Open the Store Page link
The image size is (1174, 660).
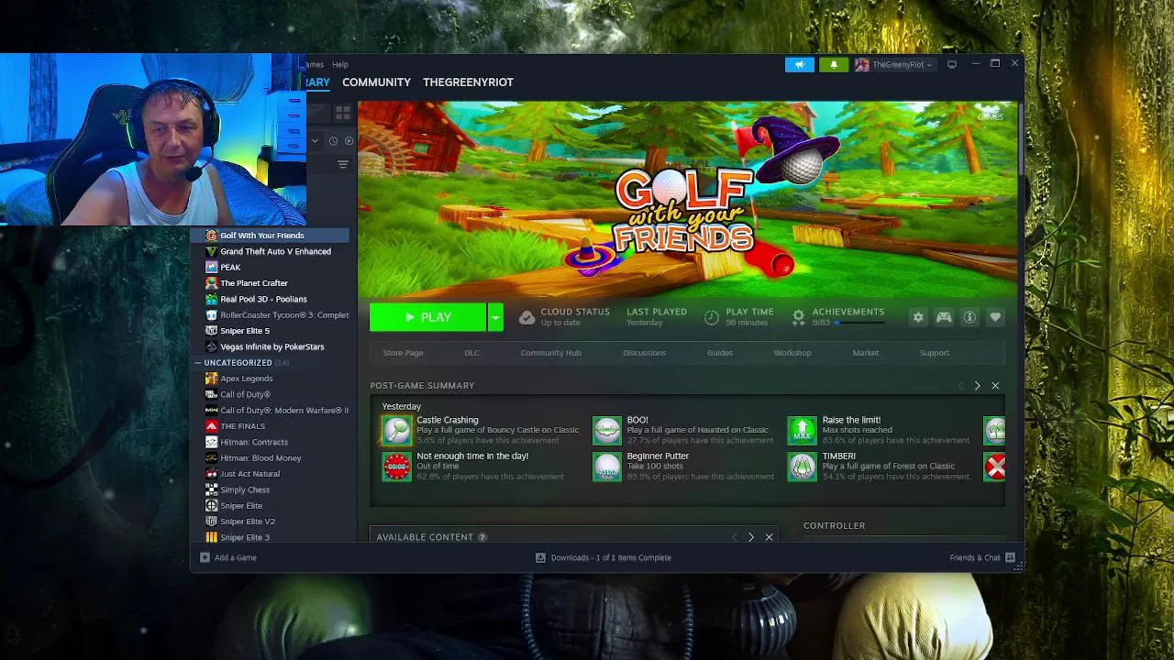(403, 353)
